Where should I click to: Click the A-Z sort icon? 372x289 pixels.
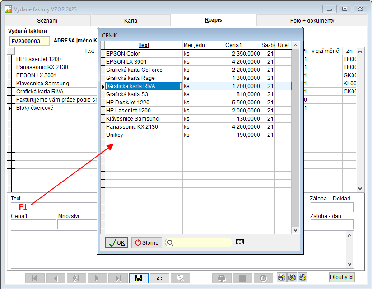click(x=76, y=278)
